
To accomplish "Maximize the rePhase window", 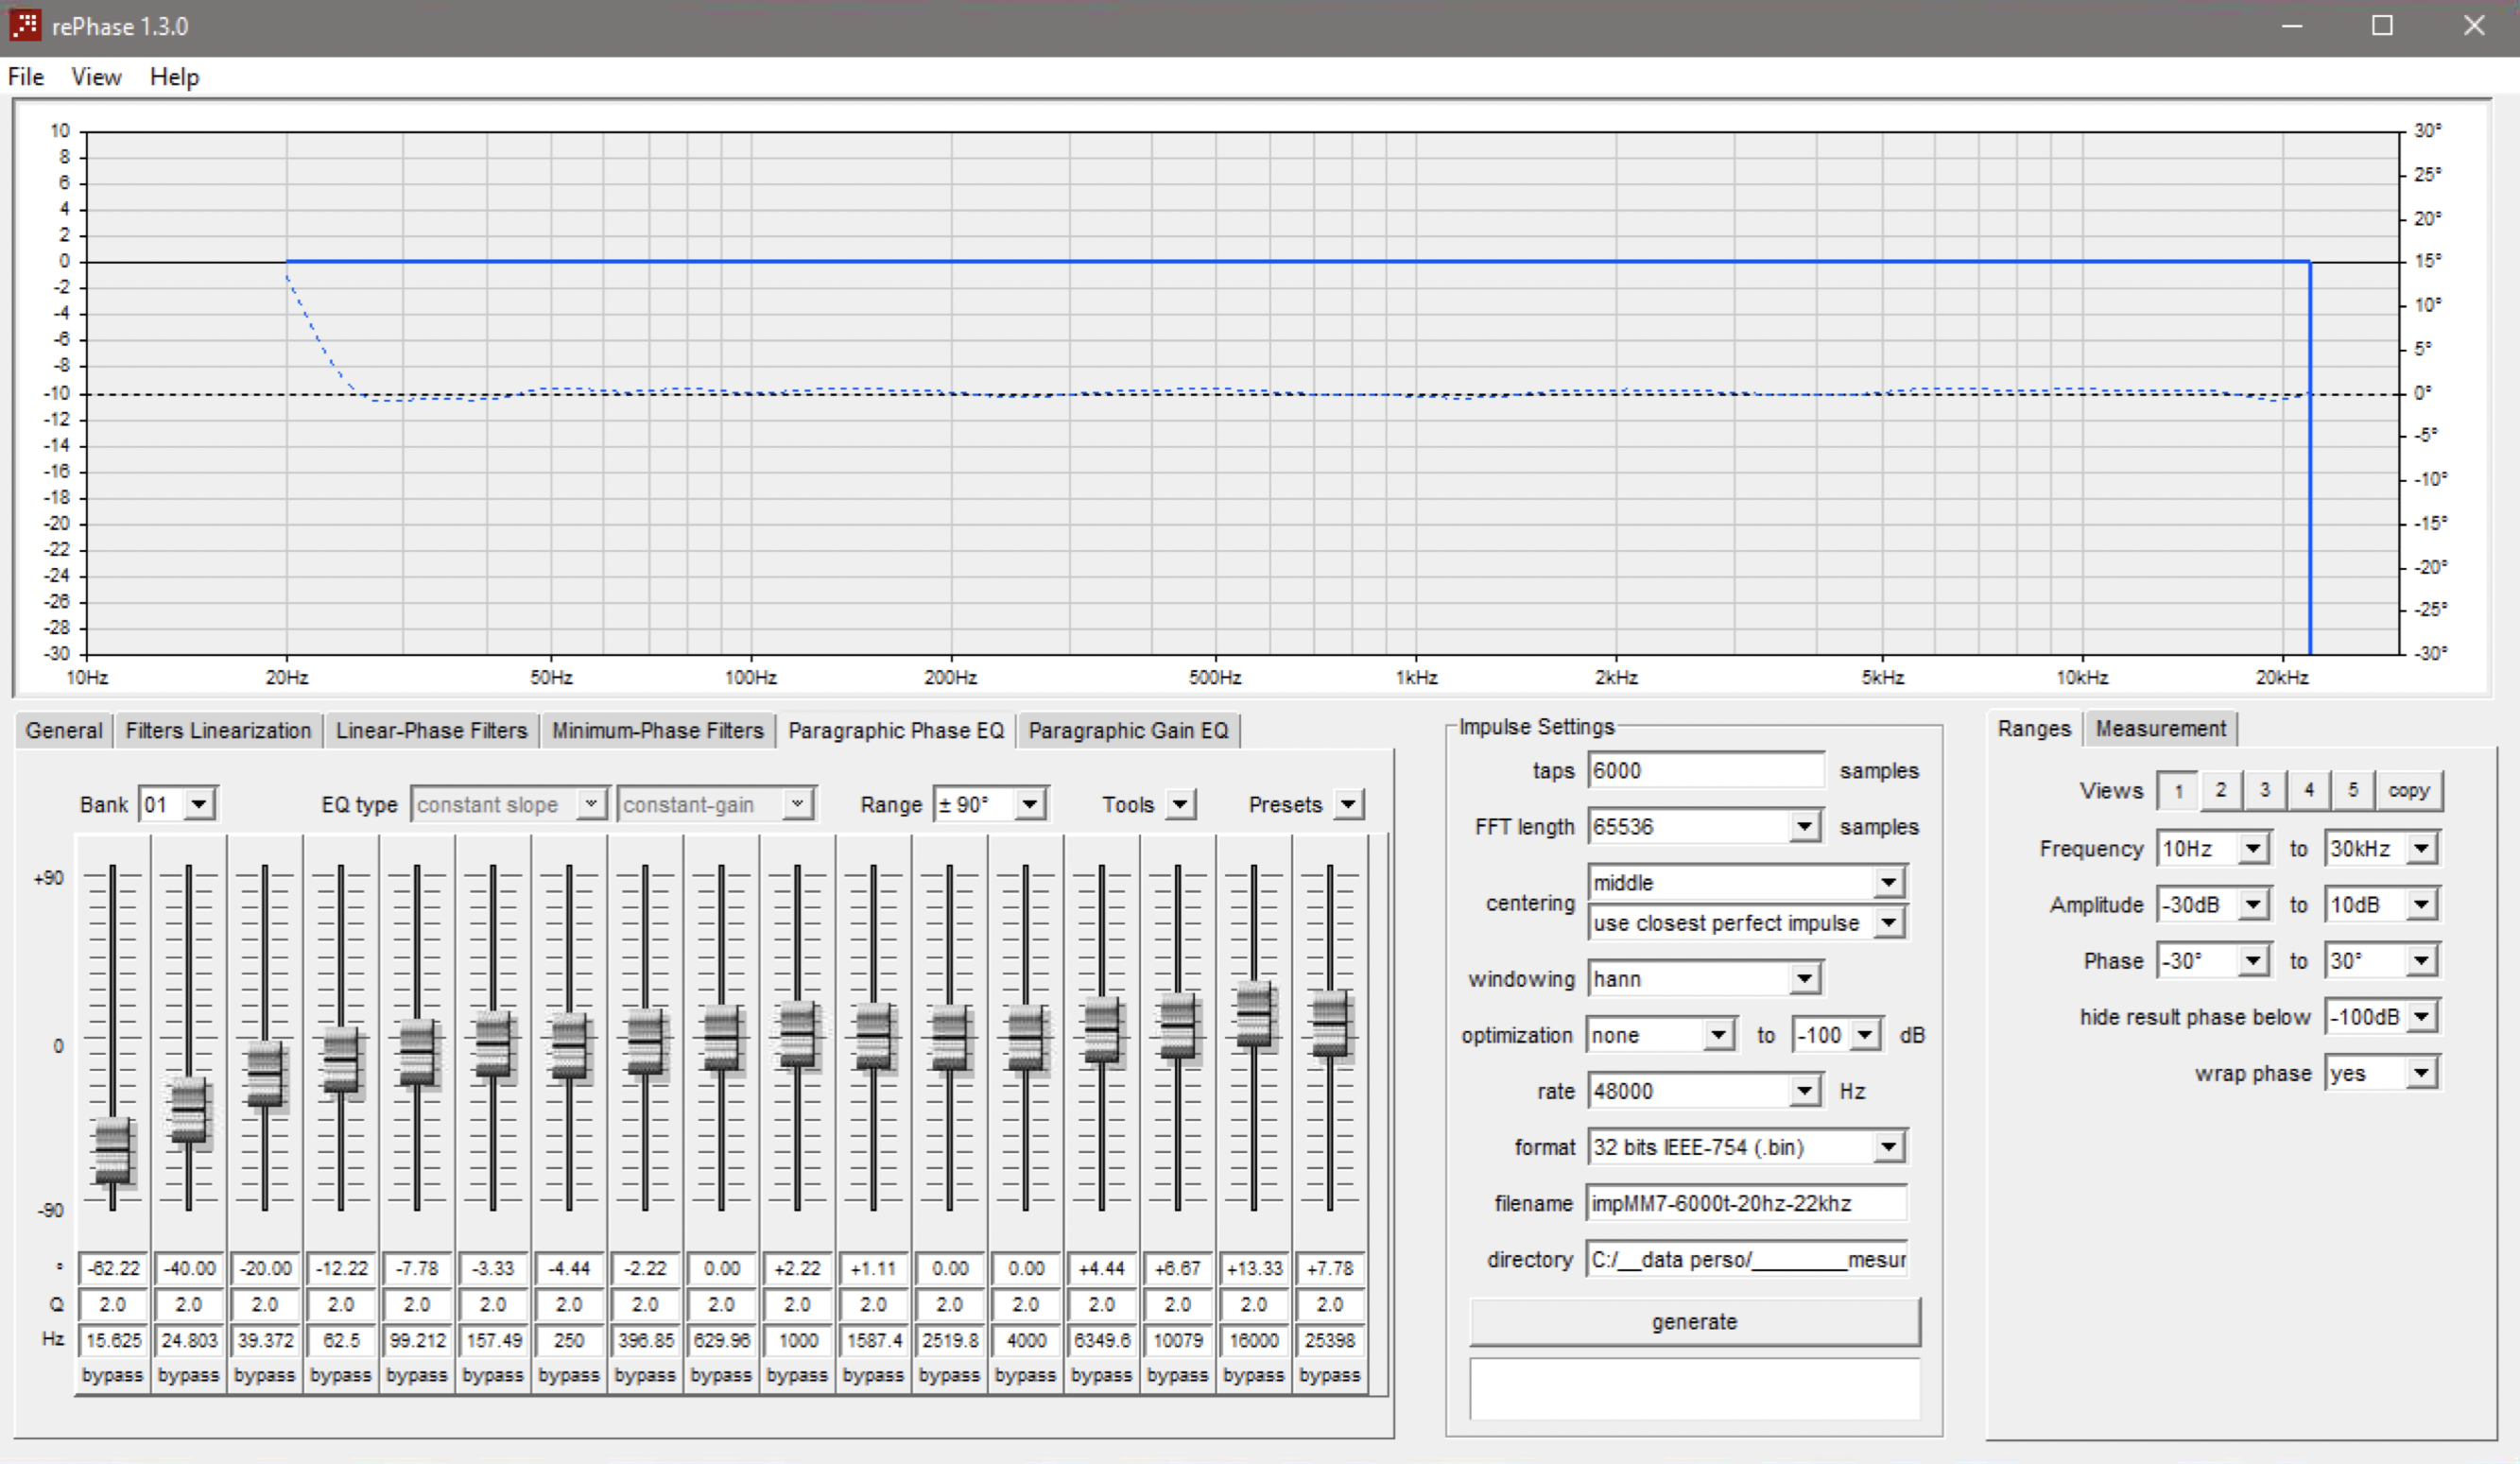I will click(2382, 26).
